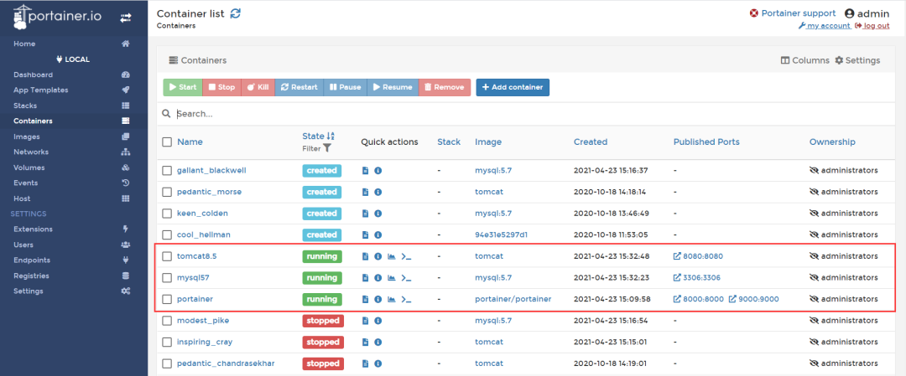The image size is (906, 376).
Task: Check the pedantic_morse checkbox
Action: tap(167, 192)
